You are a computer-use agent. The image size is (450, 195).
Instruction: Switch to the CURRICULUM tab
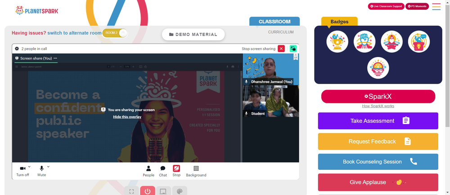(x=281, y=32)
